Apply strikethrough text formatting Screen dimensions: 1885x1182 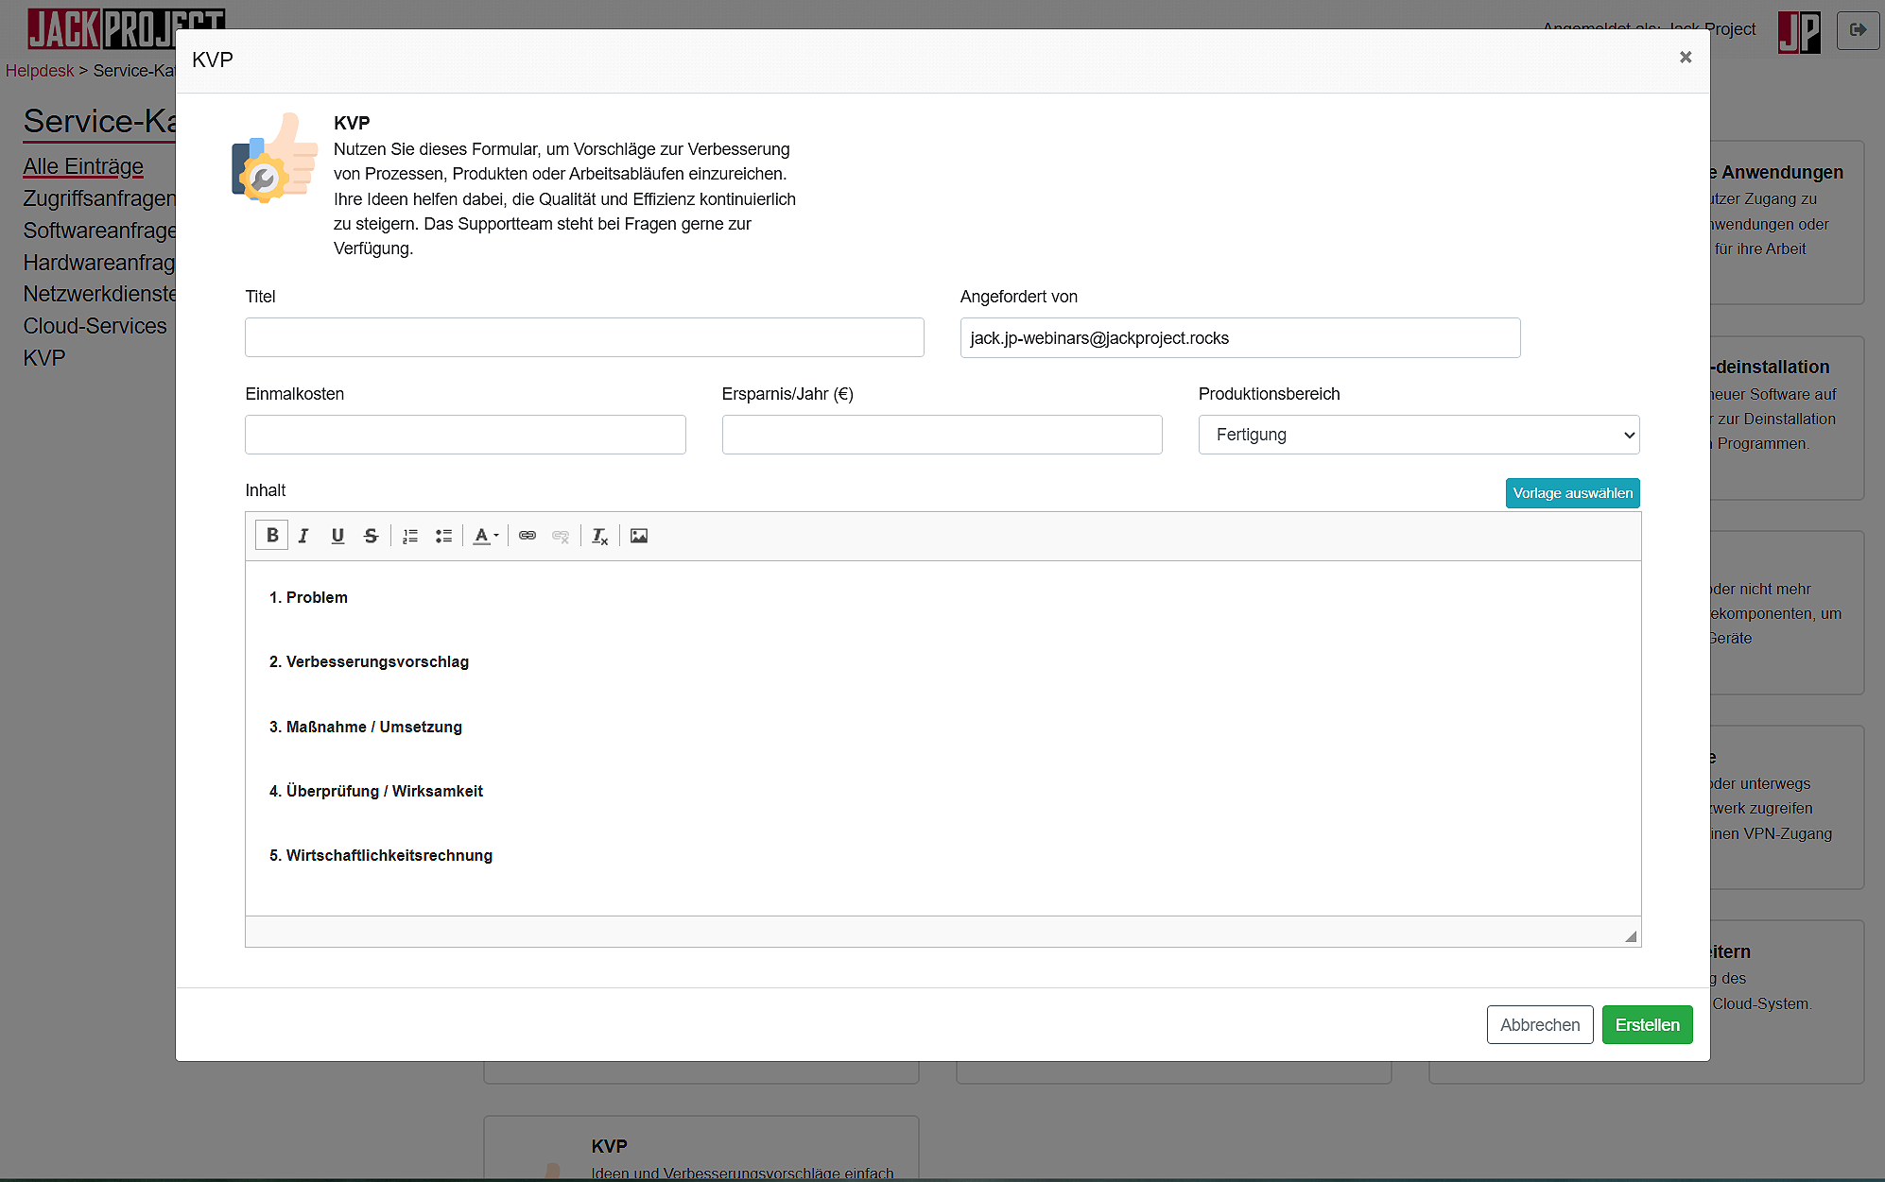[371, 536]
